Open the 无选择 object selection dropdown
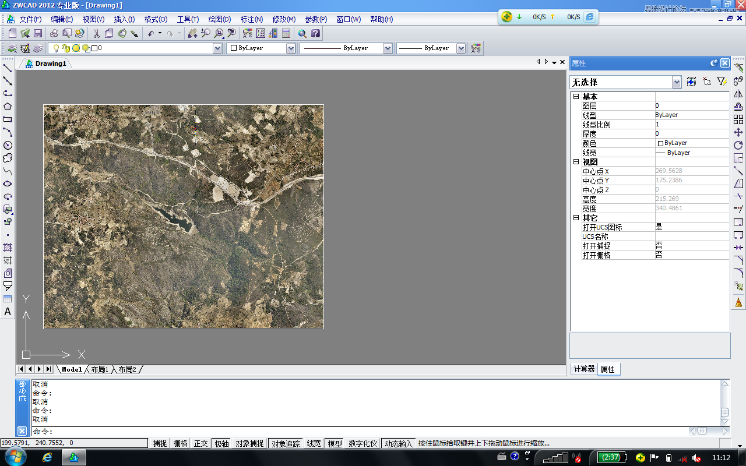 676,82
